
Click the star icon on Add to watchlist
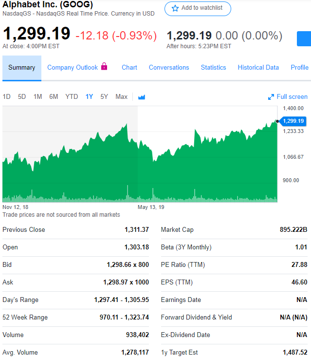click(x=175, y=8)
